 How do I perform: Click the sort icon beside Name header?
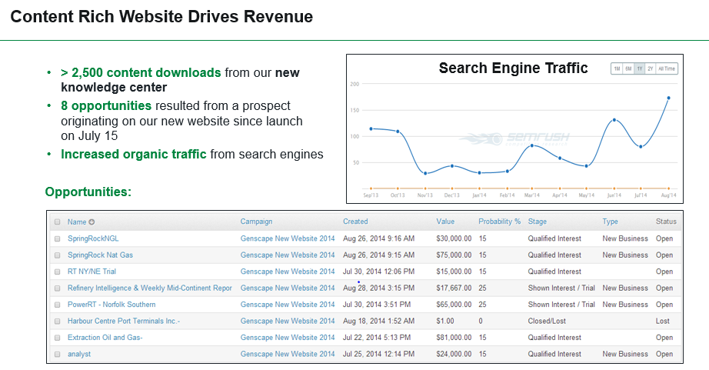92,222
